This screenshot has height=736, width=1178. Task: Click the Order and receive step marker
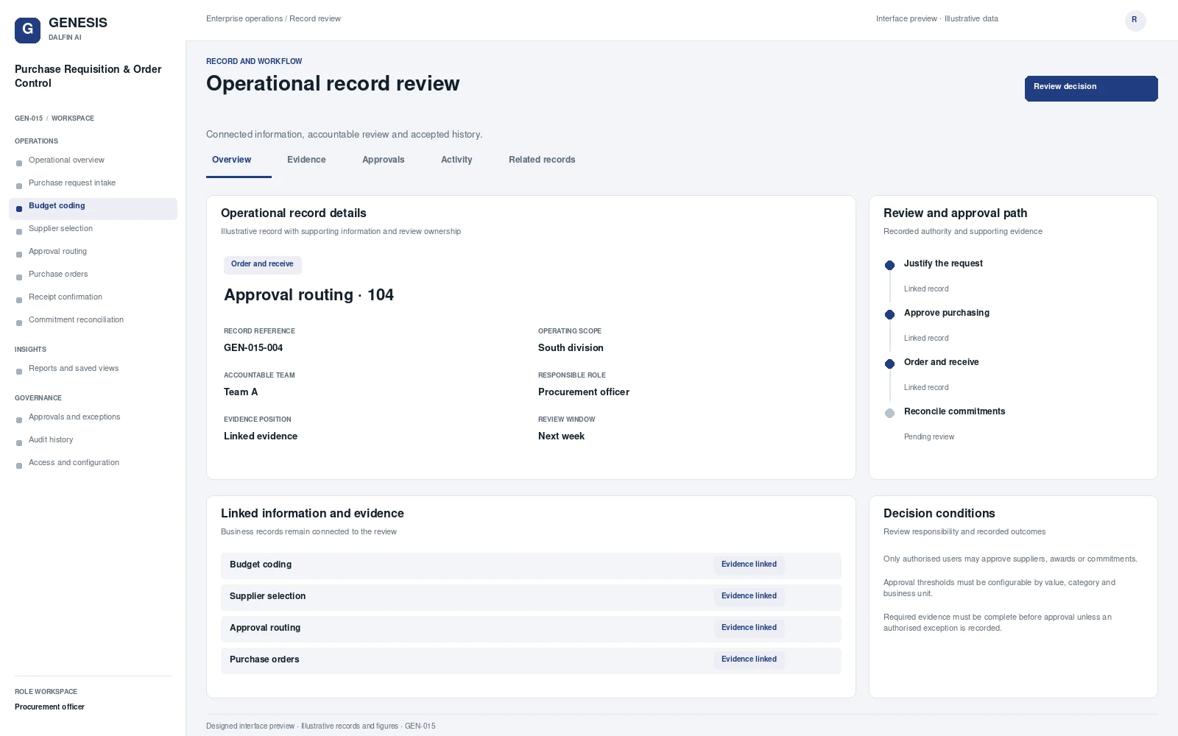coord(889,364)
